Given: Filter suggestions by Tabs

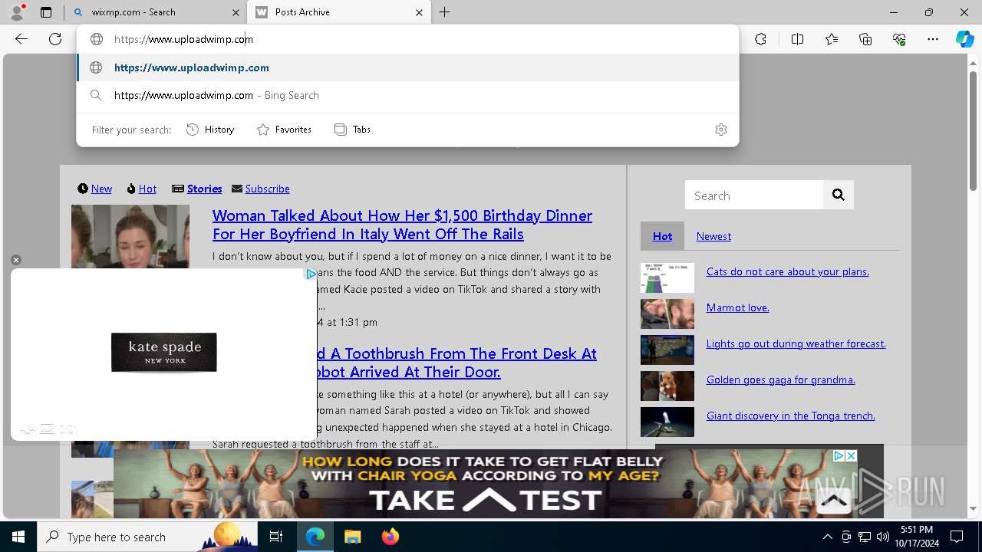Looking at the screenshot, I should 352,130.
